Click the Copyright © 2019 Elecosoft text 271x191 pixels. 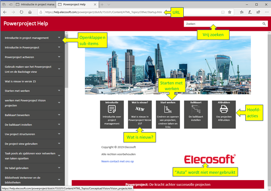tap(119, 147)
